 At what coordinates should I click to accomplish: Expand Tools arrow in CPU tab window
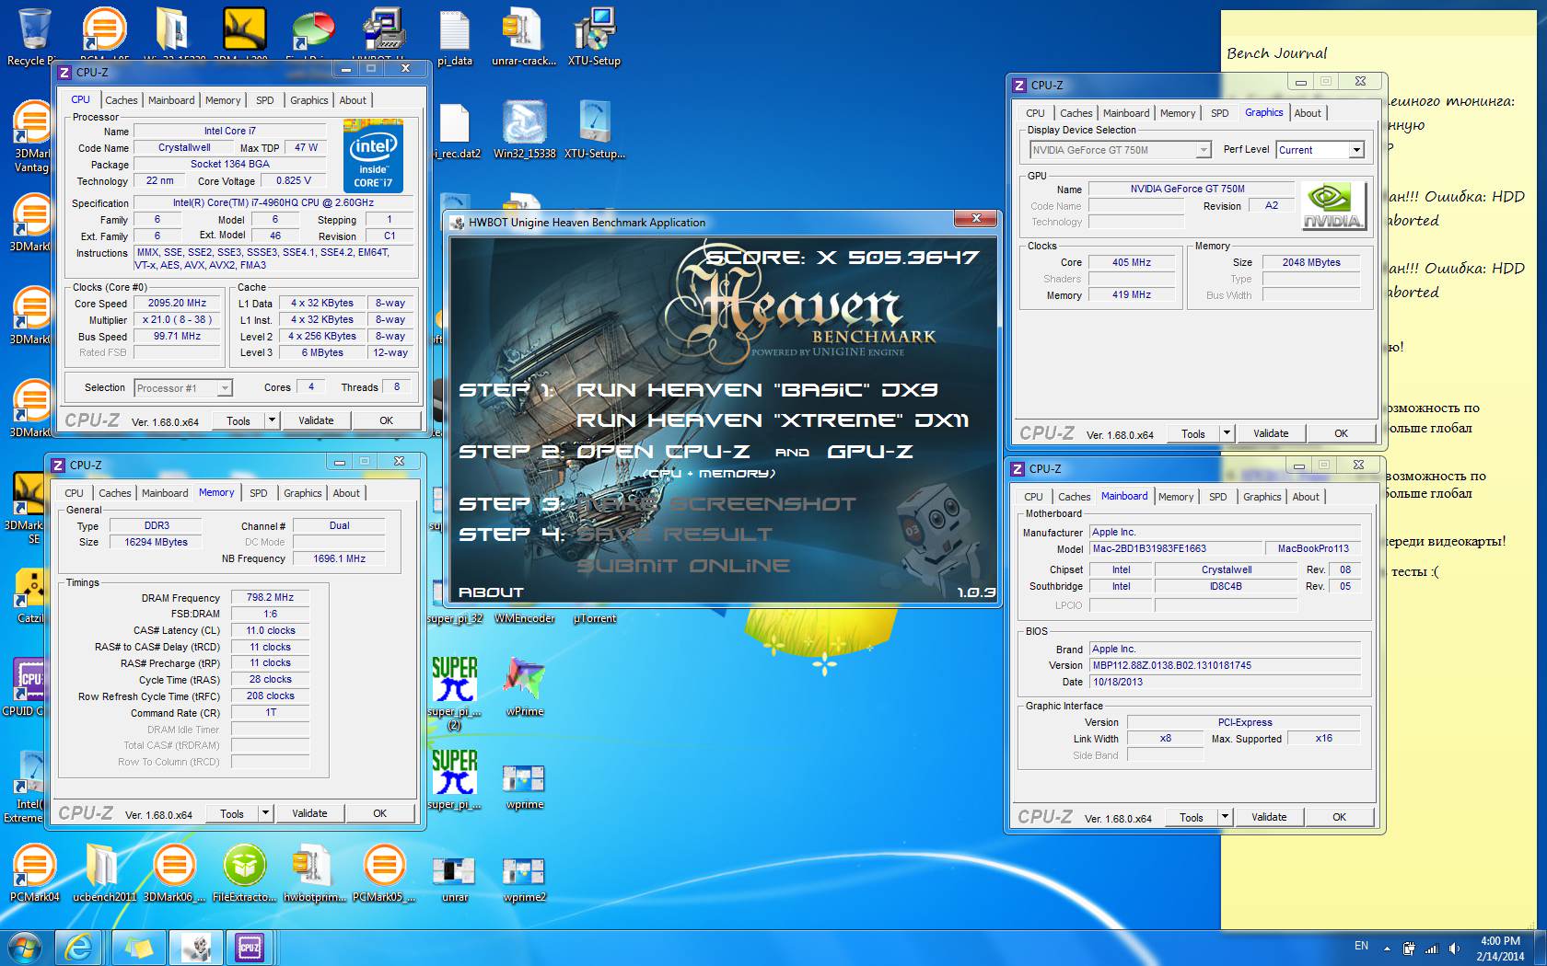(x=272, y=420)
